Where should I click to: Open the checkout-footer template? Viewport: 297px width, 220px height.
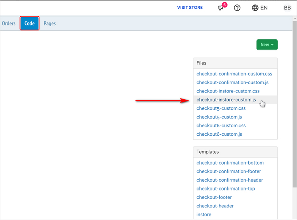click(214, 197)
